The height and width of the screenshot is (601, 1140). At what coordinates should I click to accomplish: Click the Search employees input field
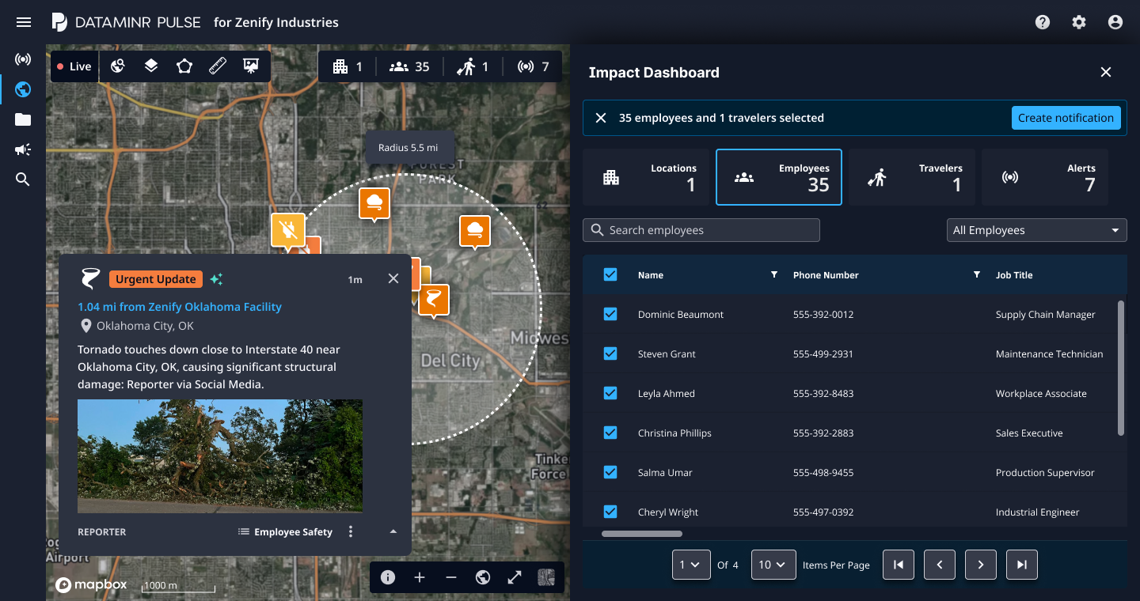tap(701, 230)
